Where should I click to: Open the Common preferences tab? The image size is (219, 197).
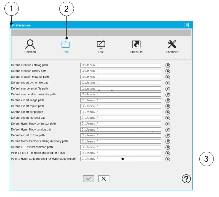[x=30, y=44]
